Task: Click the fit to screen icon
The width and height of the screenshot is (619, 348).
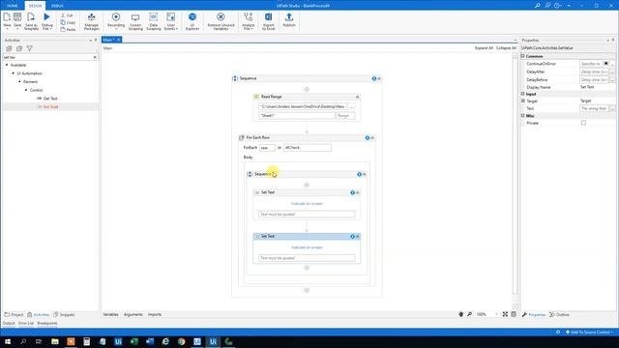Action: click(x=505, y=314)
